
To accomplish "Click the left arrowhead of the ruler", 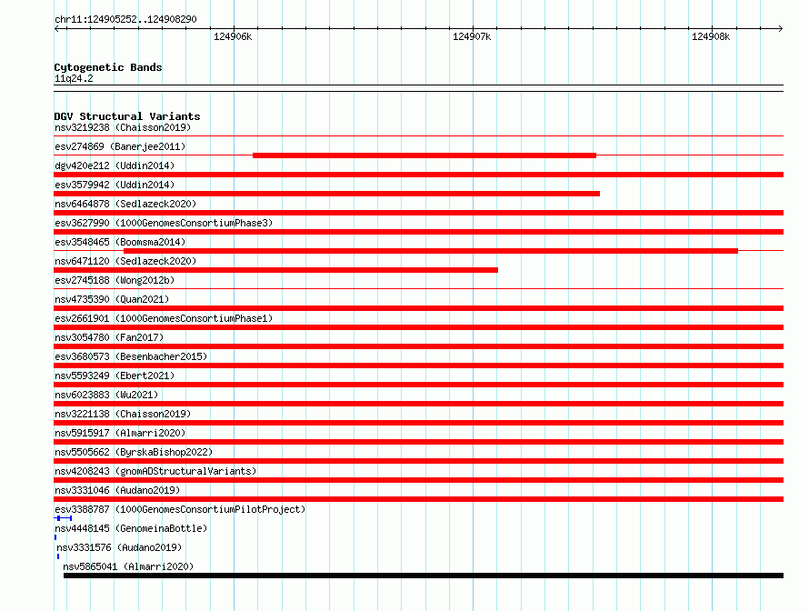I will point(57,28).
